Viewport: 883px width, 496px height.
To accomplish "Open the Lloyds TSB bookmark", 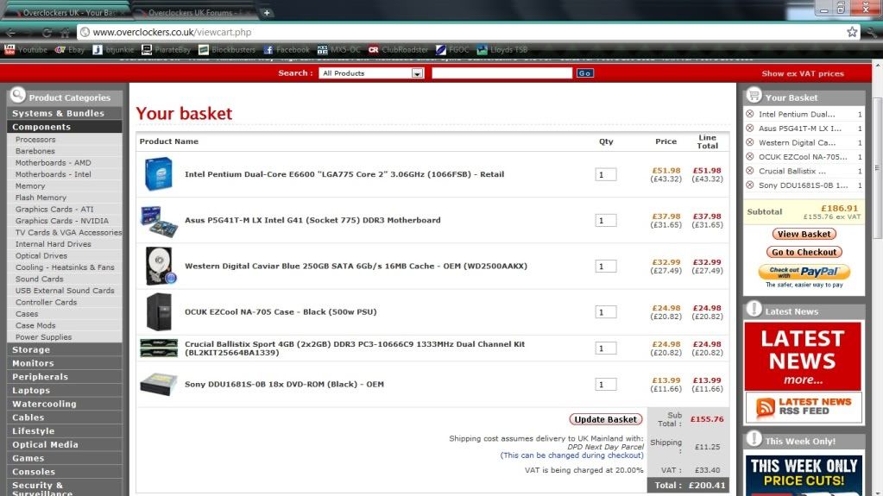I will (502, 49).
